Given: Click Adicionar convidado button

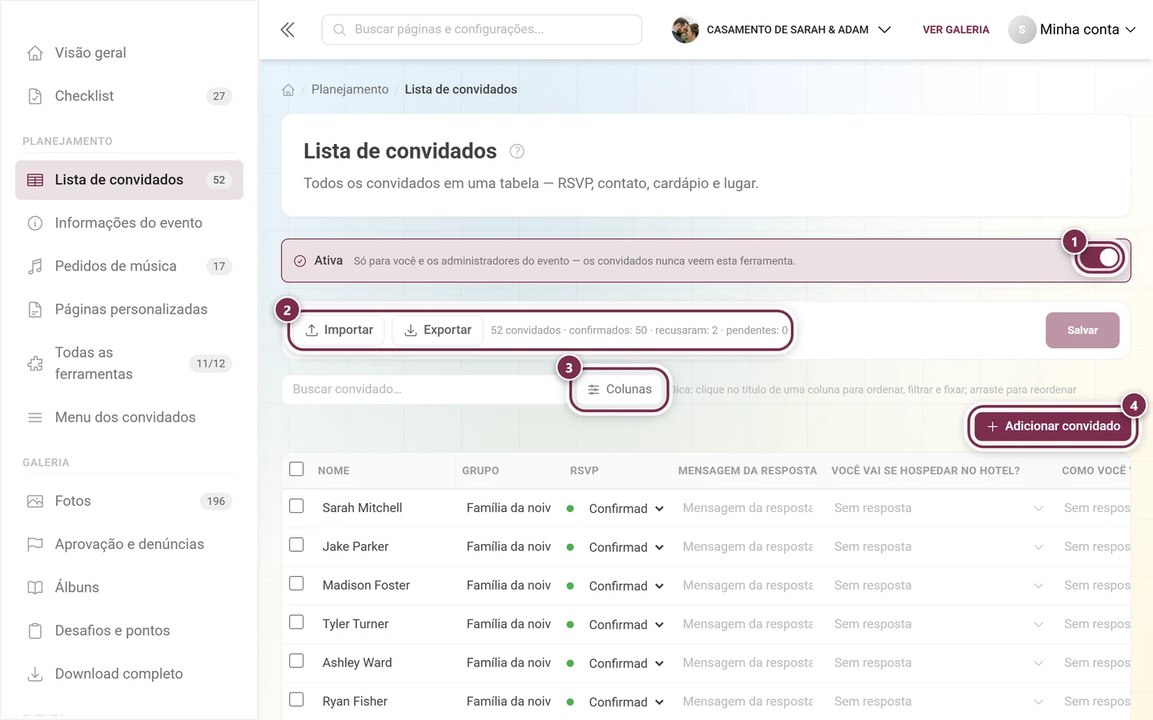Looking at the screenshot, I should (1053, 426).
